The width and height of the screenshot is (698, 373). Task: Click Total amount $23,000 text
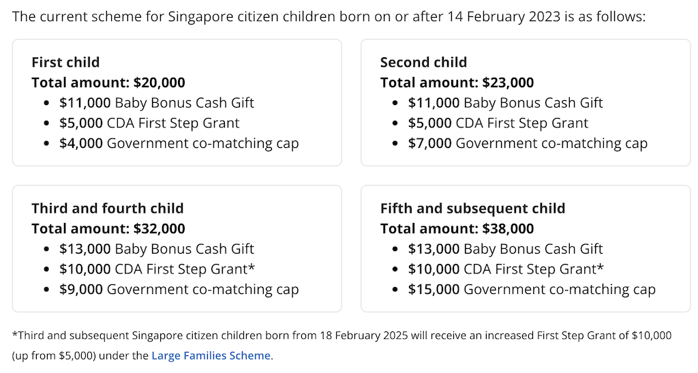click(457, 83)
